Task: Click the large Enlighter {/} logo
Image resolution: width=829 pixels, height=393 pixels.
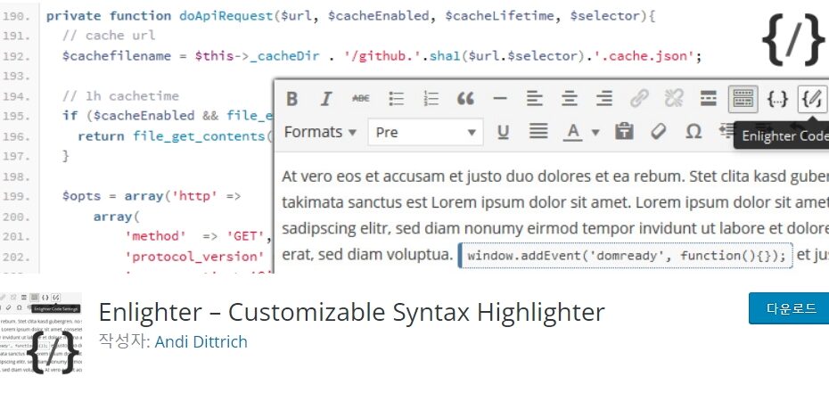Action: coord(792,39)
